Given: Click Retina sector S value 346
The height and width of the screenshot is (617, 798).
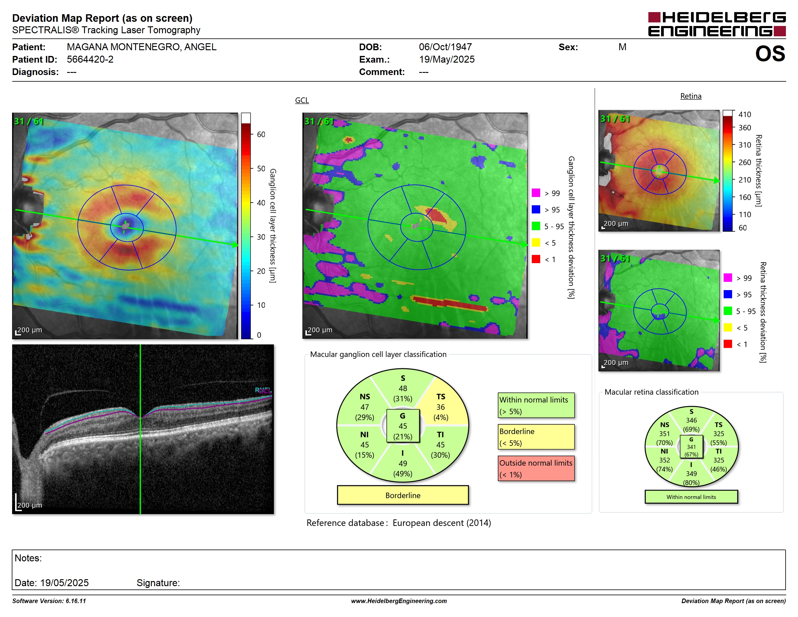Looking at the screenshot, I should 691,420.
